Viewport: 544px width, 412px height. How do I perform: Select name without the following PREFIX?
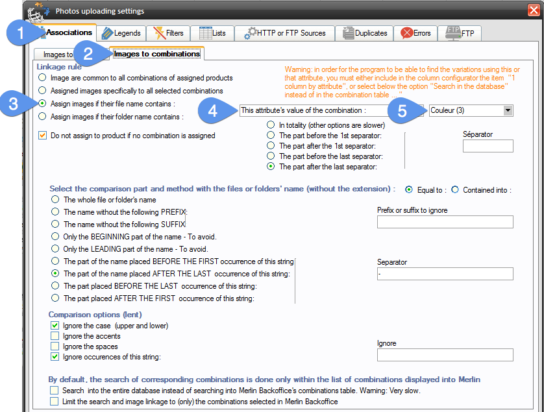pos(55,212)
